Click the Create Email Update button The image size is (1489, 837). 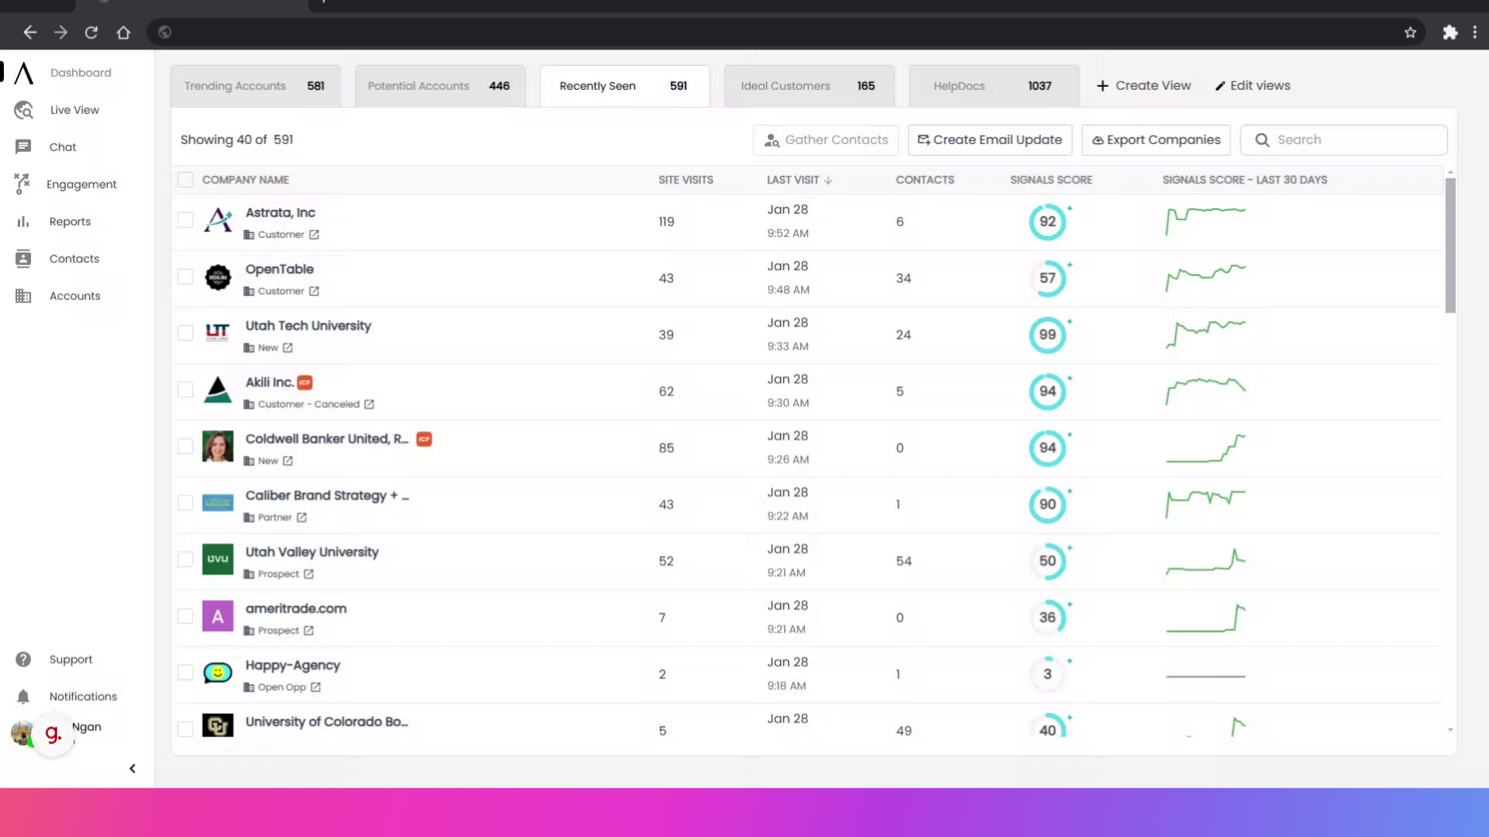pyautogui.click(x=990, y=139)
